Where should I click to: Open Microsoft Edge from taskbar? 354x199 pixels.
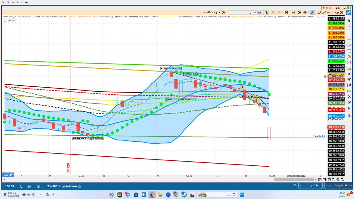tap(152, 195)
